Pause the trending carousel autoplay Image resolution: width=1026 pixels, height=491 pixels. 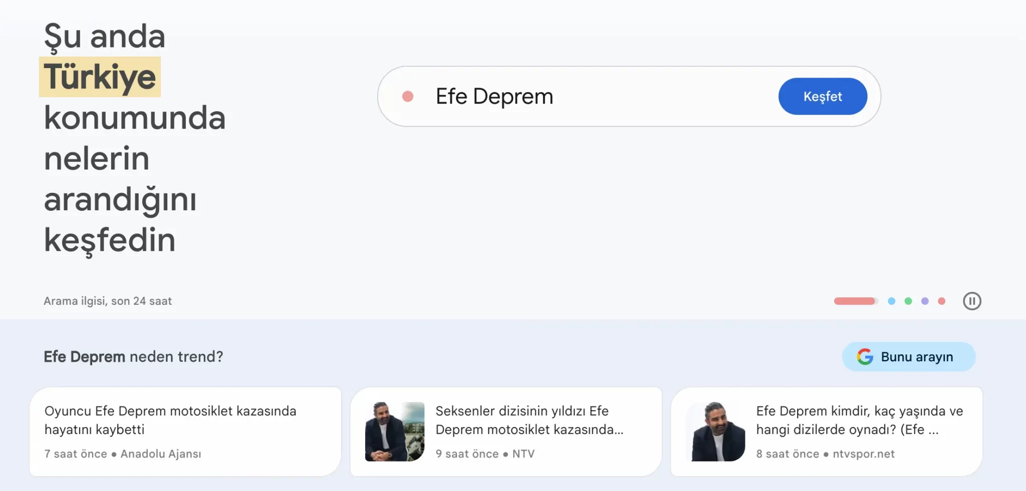[972, 301]
